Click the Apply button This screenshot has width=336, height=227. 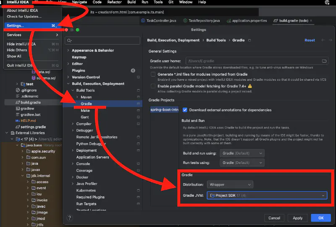(297, 218)
